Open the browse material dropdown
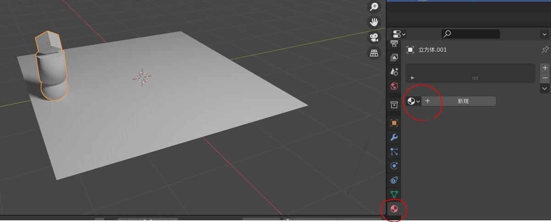The width and height of the screenshot is (551, 222). [414, 101]
